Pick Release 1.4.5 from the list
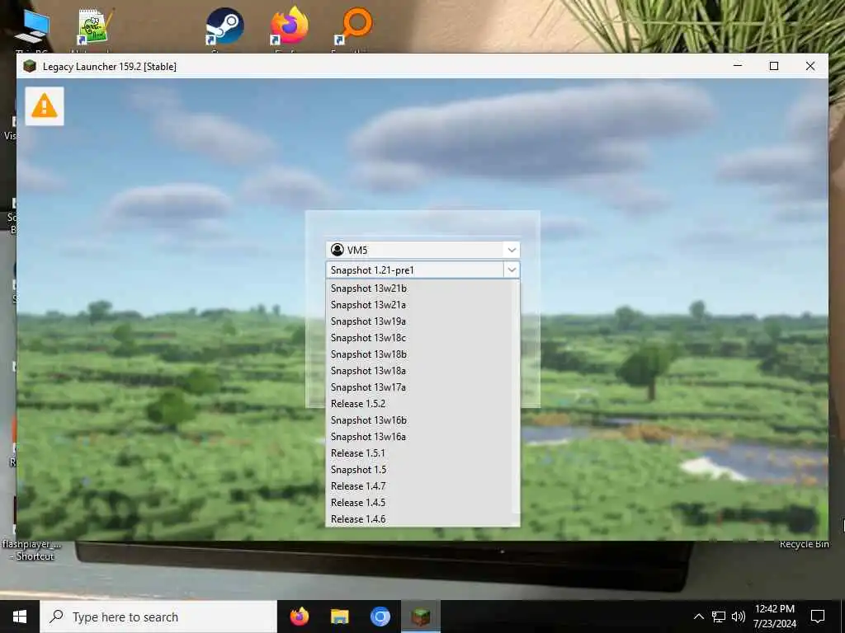The image size is (845, 633). tap(420, 503)
